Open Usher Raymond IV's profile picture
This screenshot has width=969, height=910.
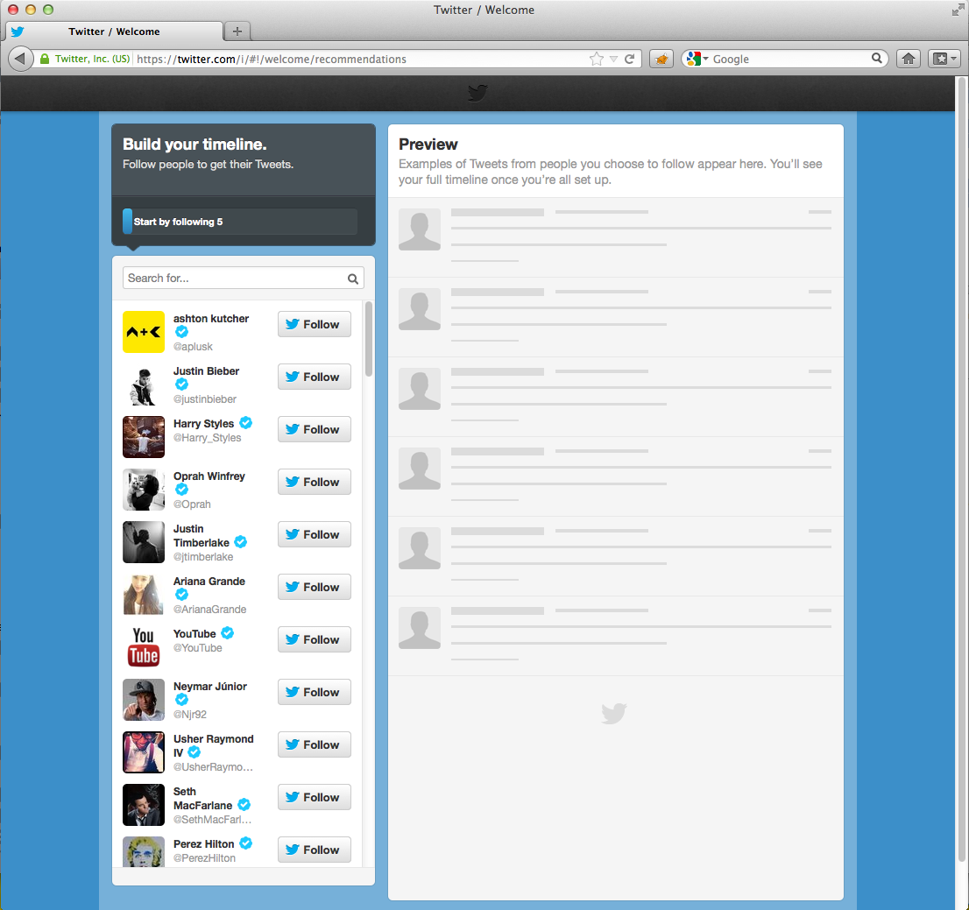[144, 751]
